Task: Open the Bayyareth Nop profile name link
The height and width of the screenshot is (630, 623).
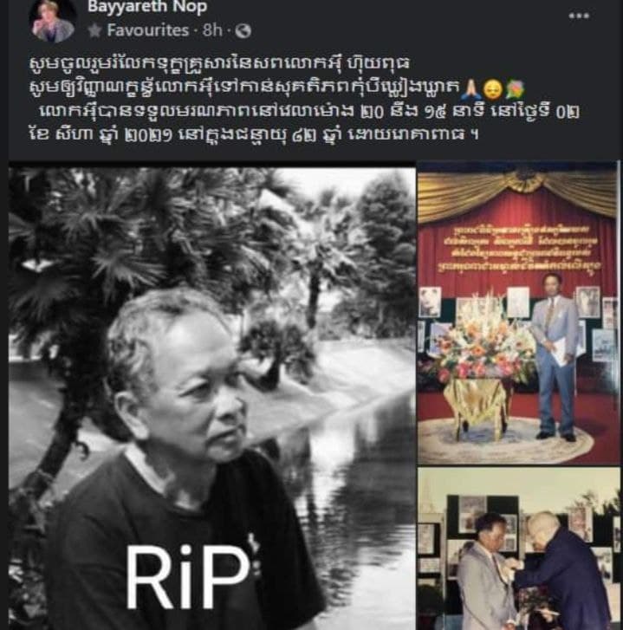Action: coord(147,7)
